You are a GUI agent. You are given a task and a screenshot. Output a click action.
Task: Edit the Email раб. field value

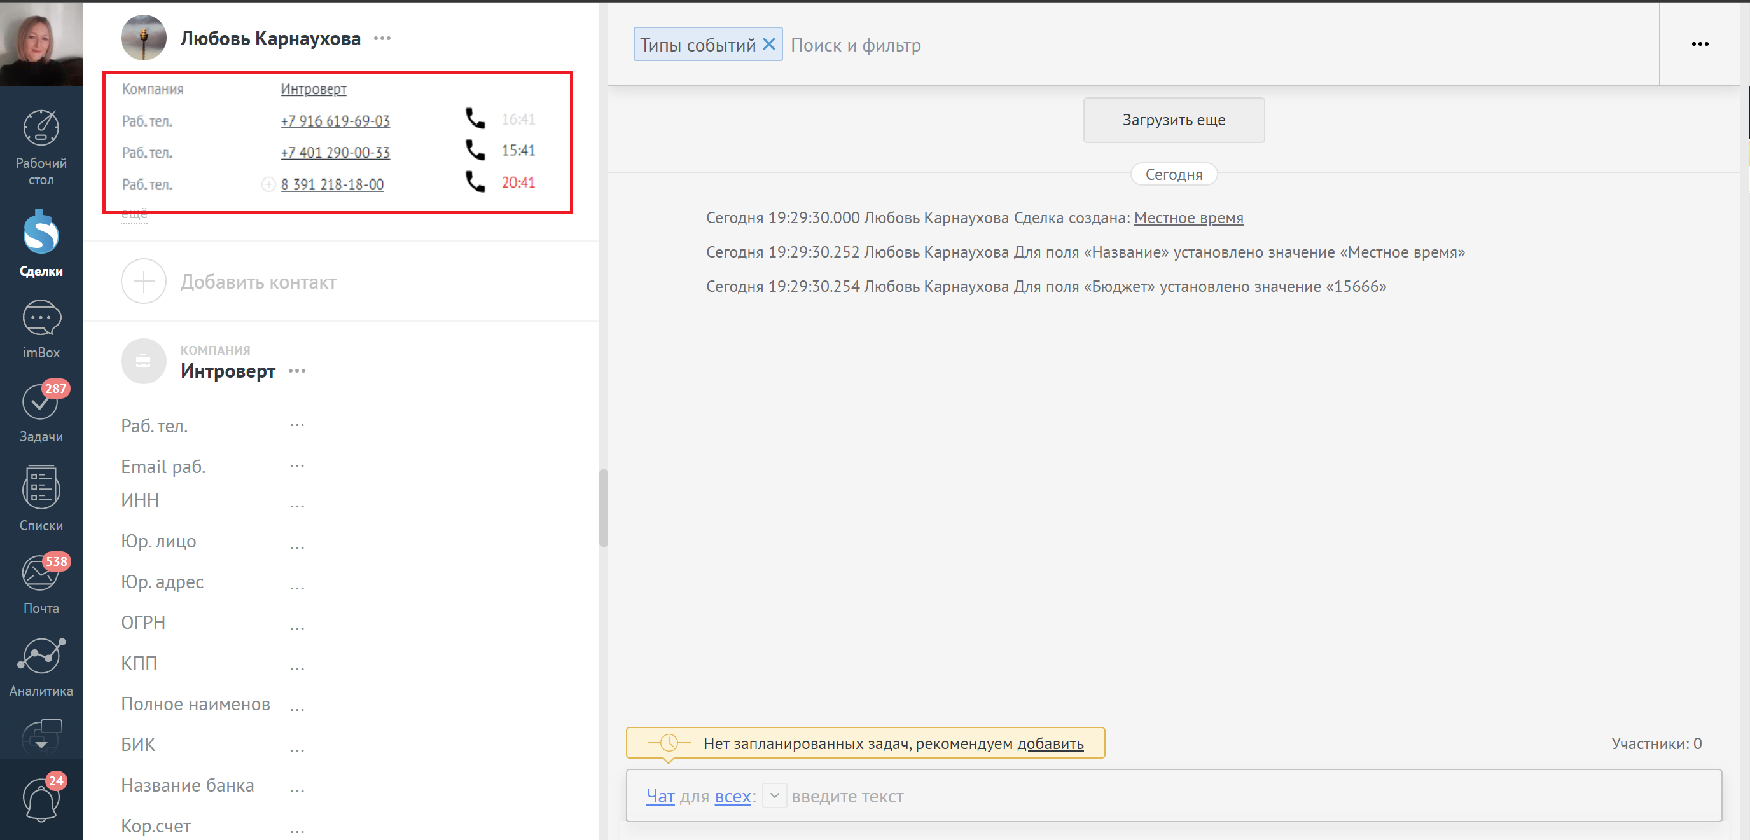[x=297, y=467]
